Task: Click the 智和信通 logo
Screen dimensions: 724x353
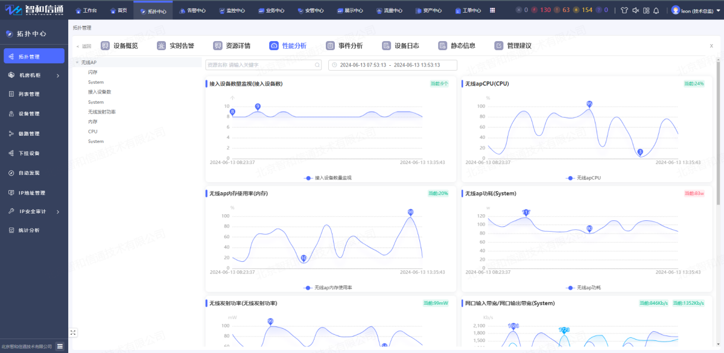Action: (x=34, y=10)
